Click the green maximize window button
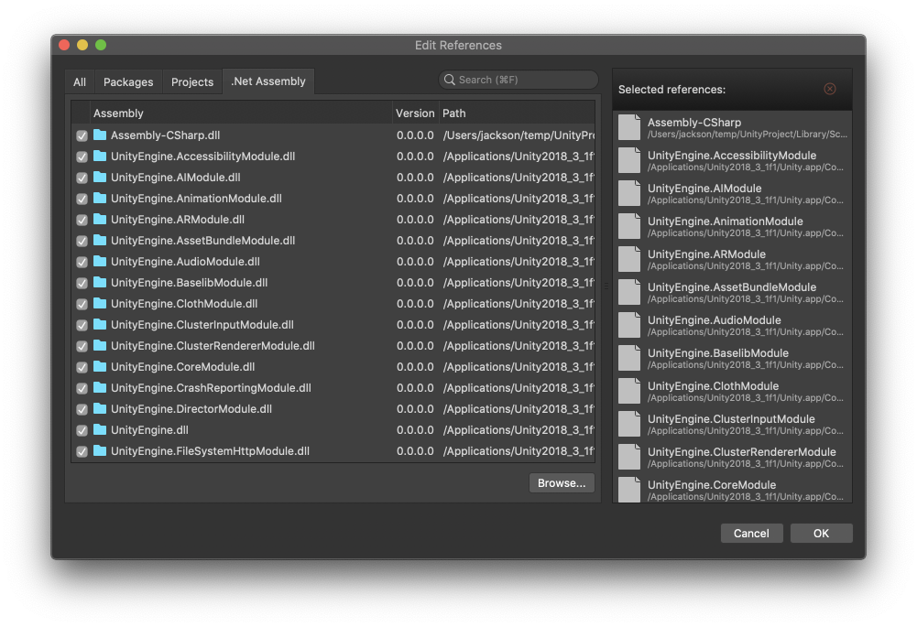The width and height of the screenshot is (917, 627). coord(101,45)
